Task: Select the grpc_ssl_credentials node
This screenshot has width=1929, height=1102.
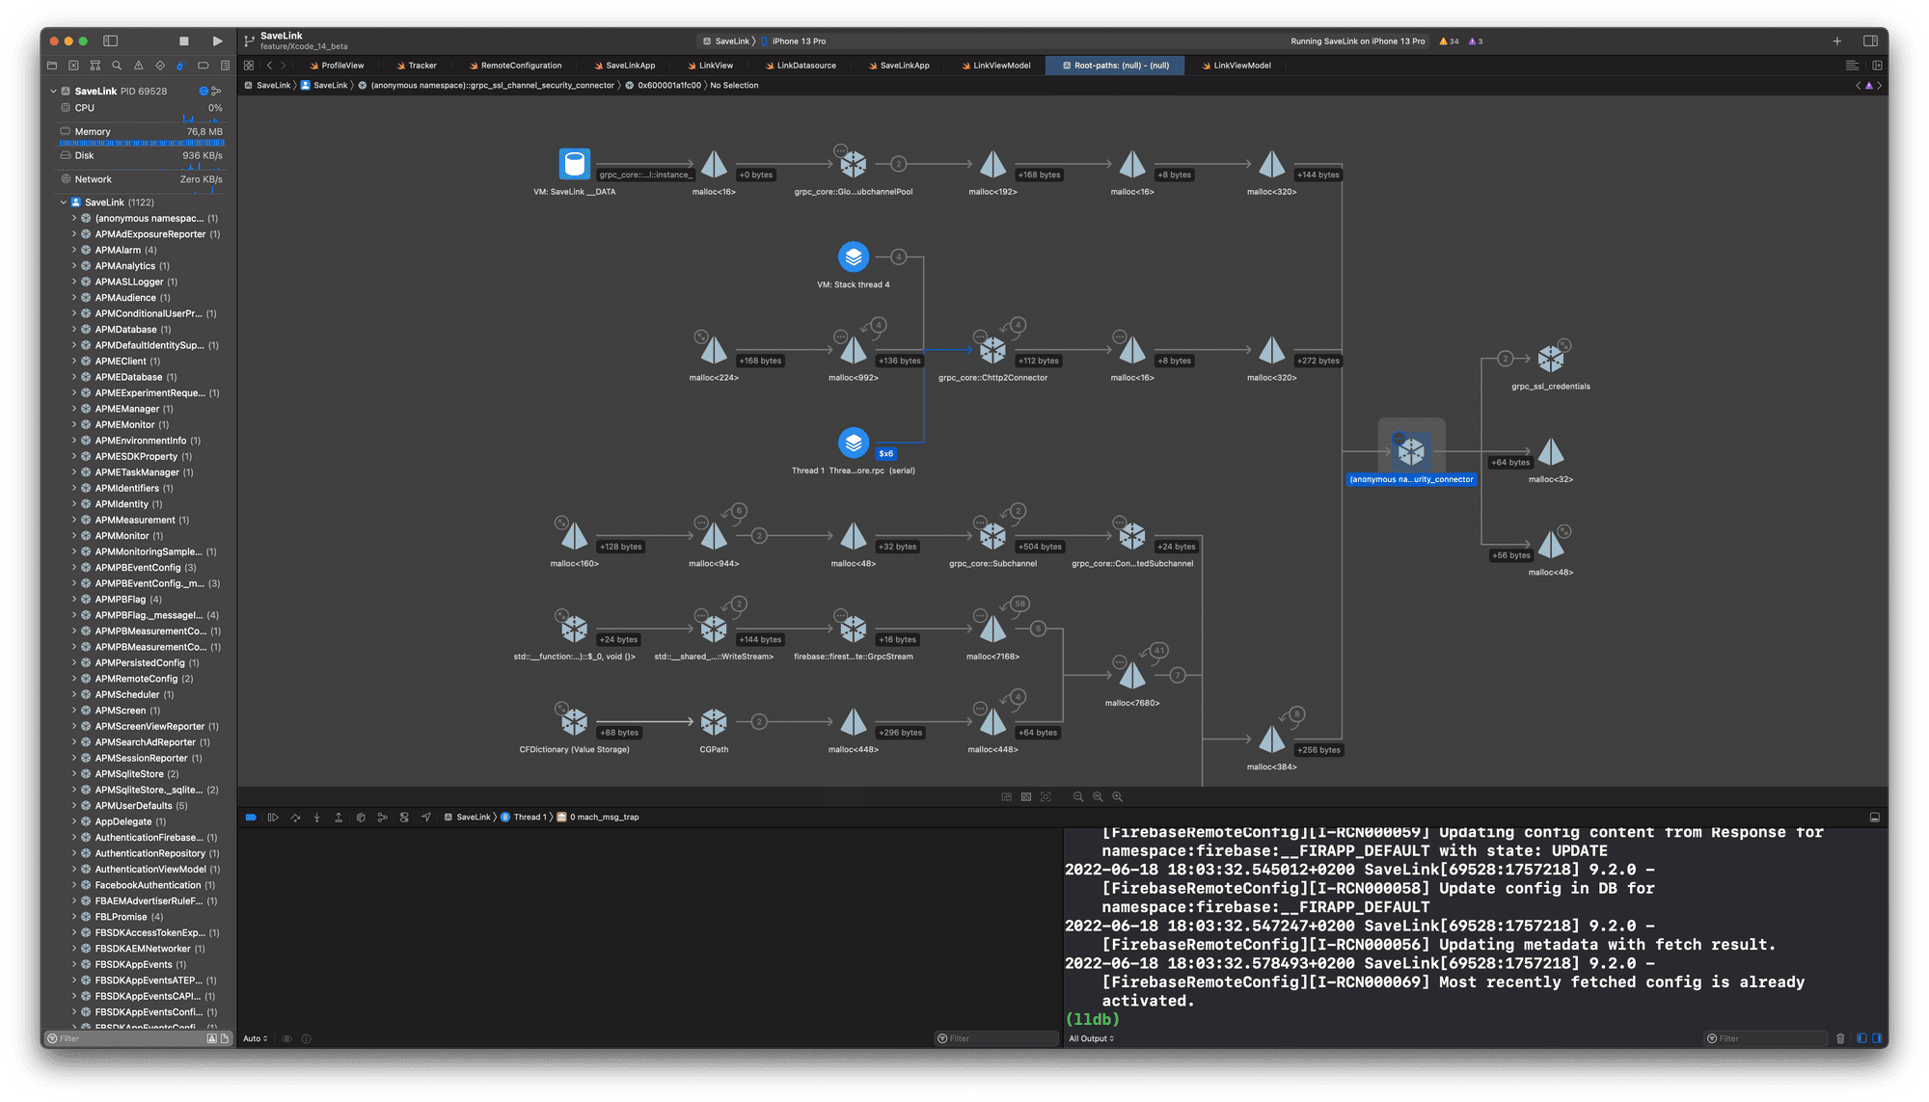Action: pos(1551,359)
